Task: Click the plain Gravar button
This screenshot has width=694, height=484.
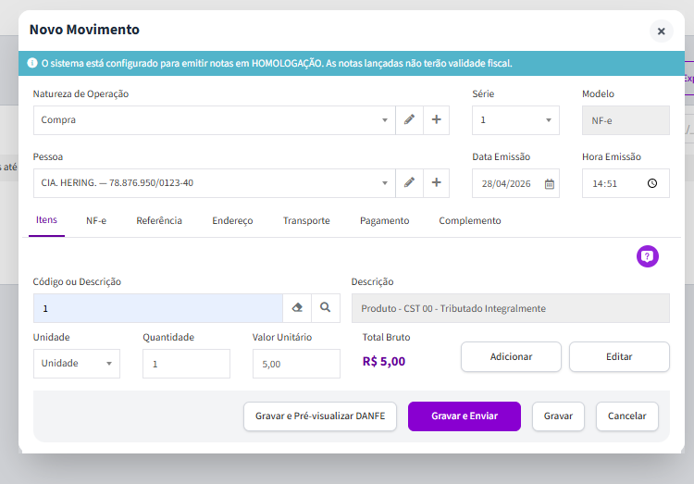Action: [558, 416]
